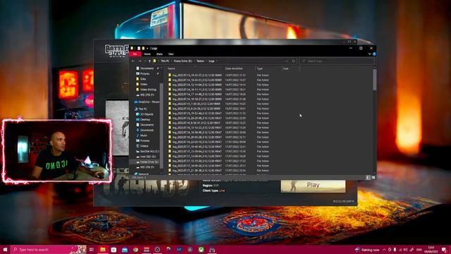Expand the ribbon with the chevron
Image resolution: width=451 pixels, height=254 pixels.
click(369, 54)
